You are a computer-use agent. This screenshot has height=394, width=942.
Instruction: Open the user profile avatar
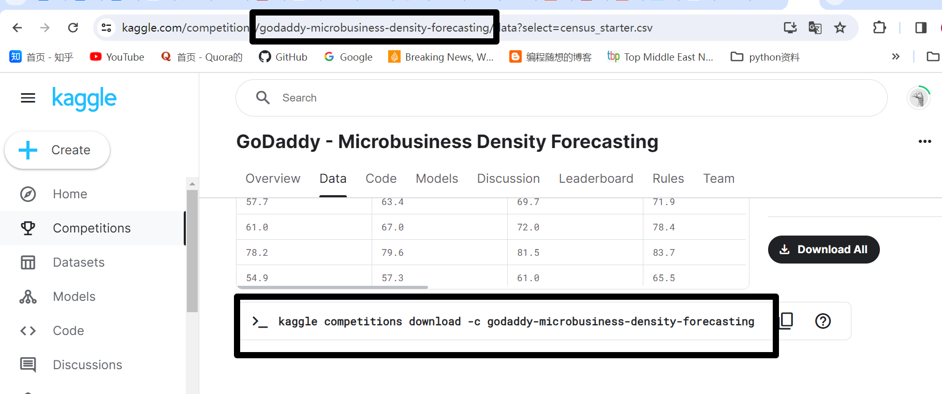click(919, 98)
